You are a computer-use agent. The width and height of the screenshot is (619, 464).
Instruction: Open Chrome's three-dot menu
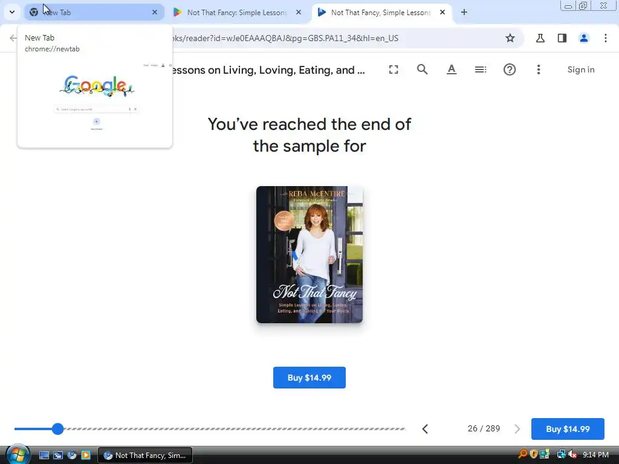click(606, 38)
